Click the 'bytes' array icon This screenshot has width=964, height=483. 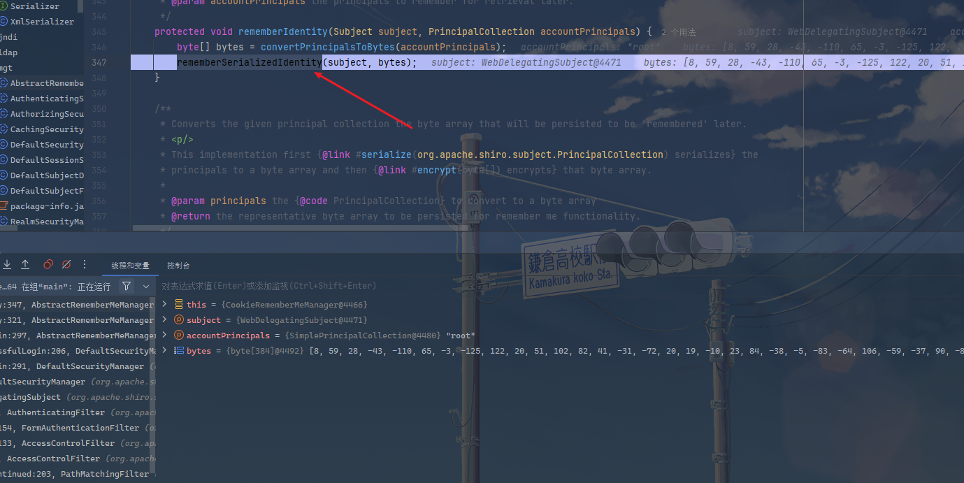pos(179,350)
